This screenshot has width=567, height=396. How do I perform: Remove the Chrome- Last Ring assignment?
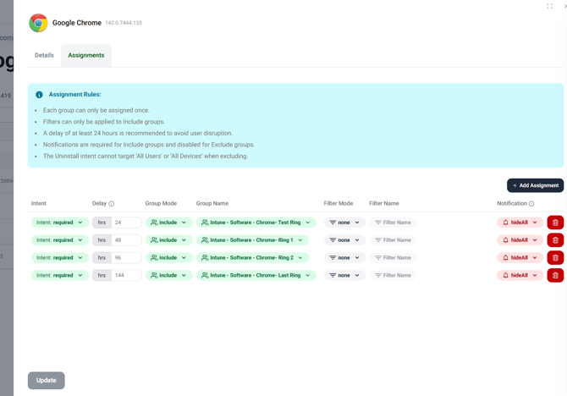555,275
